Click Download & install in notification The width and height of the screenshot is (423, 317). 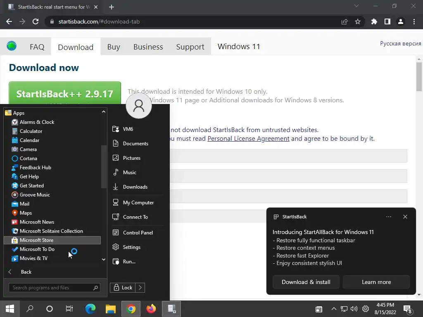click(x=306, y=282)
